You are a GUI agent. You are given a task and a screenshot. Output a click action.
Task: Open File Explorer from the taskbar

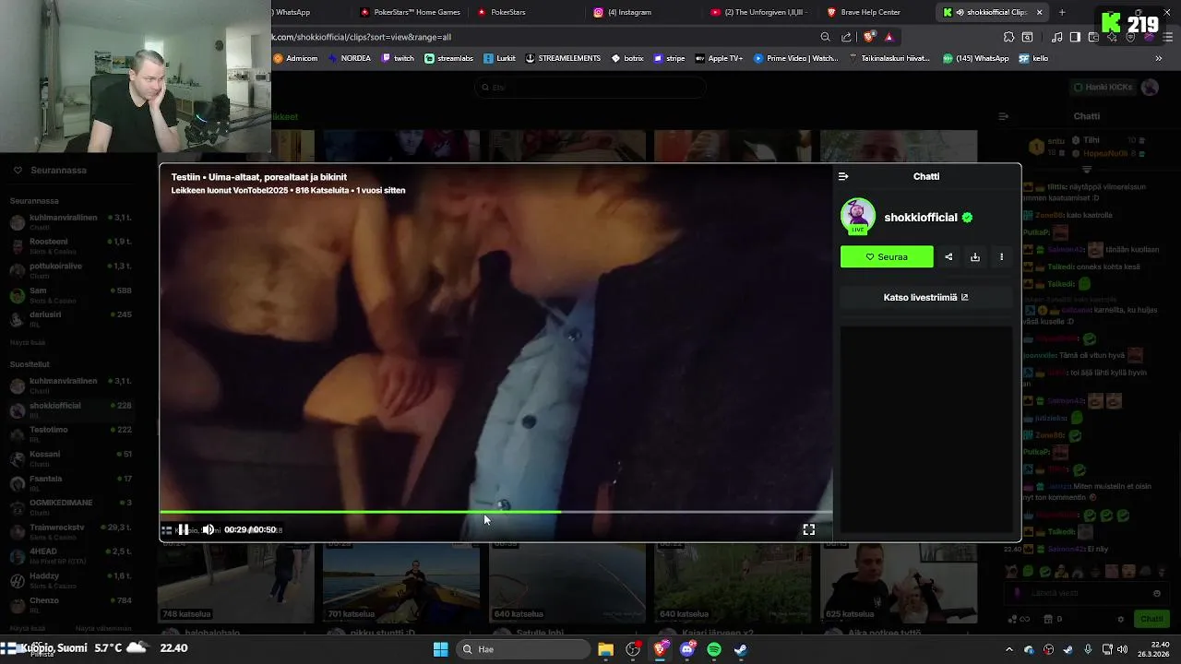(605, 649)
